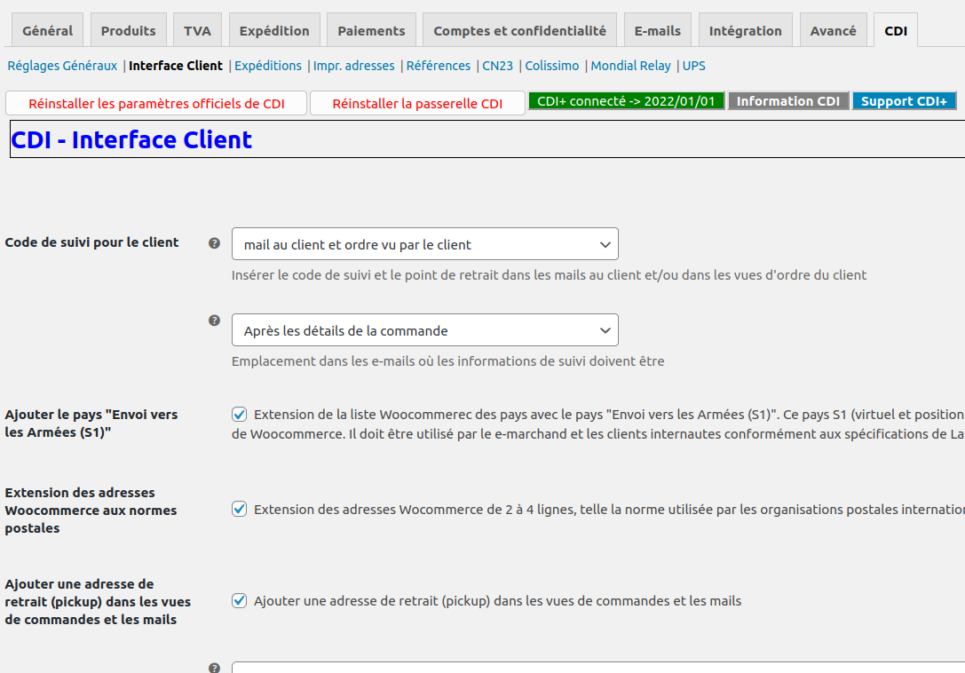This screenshot has width=965, height=673.
Task: Click the Ajouter le pays Envoi vers les Armées label
Action: click(91, 424)
